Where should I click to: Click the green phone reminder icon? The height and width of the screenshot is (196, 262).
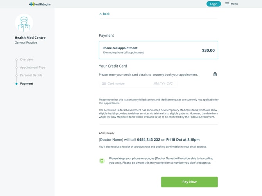(102, 160)
